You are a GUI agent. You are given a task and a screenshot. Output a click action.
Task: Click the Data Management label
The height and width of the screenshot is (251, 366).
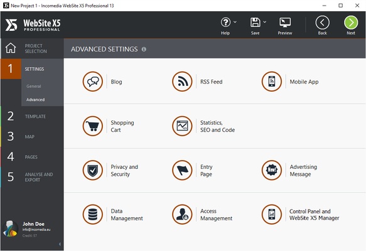(x=127, y=215)
